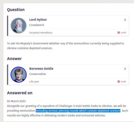The image size is (134, 122).
Task: Click the Life peer text
Action: (34, 82)
